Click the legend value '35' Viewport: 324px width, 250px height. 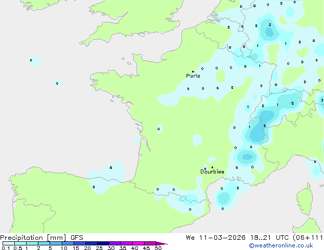123,248
